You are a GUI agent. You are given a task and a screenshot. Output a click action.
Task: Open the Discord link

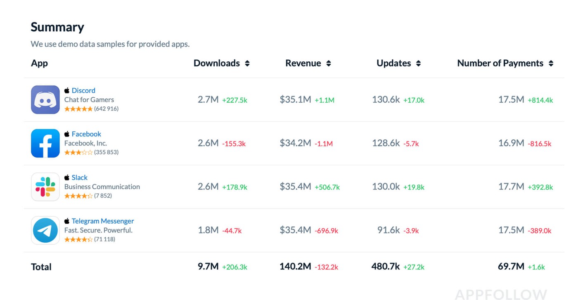83,90
